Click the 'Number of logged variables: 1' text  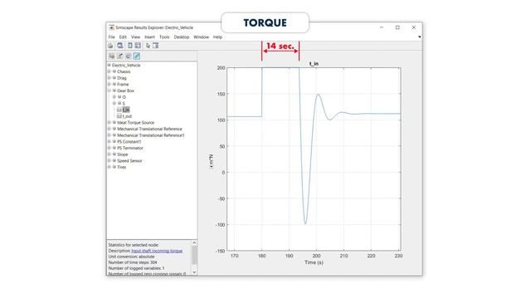pos(136,268)
